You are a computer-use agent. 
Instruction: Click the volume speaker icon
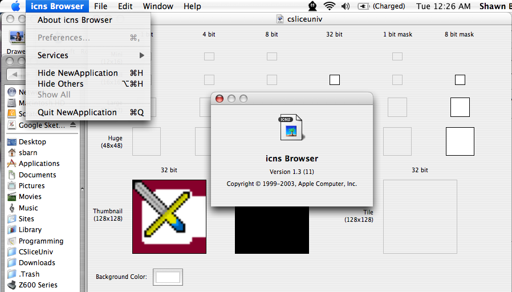click(346, 6)
